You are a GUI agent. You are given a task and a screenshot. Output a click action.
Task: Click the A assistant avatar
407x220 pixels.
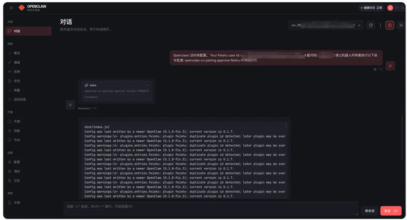pyautogui.click(x=70, y=105)
